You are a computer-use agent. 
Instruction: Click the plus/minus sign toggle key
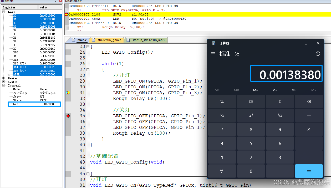pos(222,171)
